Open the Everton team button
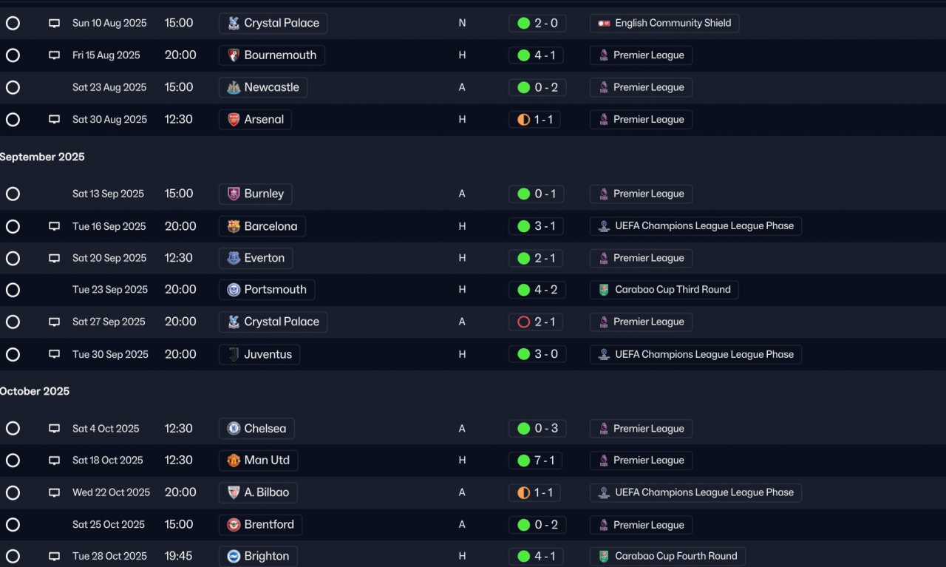Viewport: 946px width, 567px height. (x=256, y=258)
